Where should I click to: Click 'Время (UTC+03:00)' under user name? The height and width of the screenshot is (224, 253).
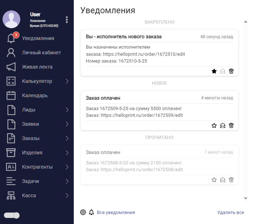pos(44,26)
